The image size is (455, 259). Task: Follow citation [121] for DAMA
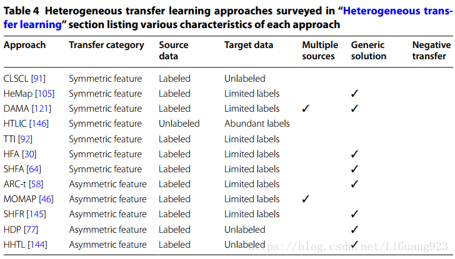coord(41,109)
